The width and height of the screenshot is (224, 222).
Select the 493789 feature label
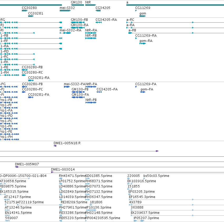(135, 202)
